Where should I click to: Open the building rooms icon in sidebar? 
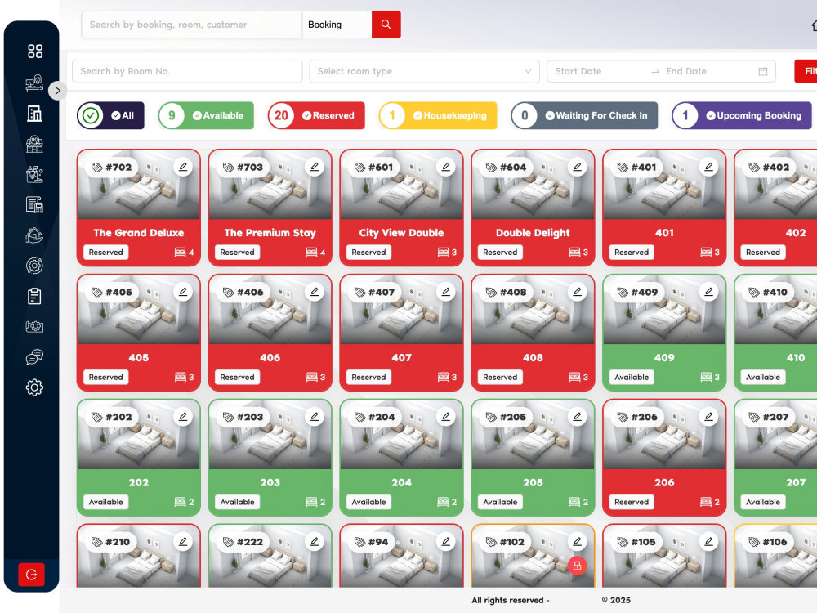(35, 113)
